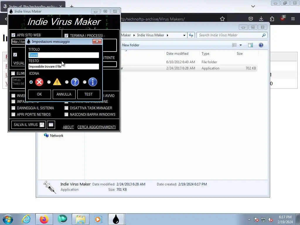Viewport: 300px width, 225px height.
Task: Toggle the INVE checkbox
Action: coord(13,96)
